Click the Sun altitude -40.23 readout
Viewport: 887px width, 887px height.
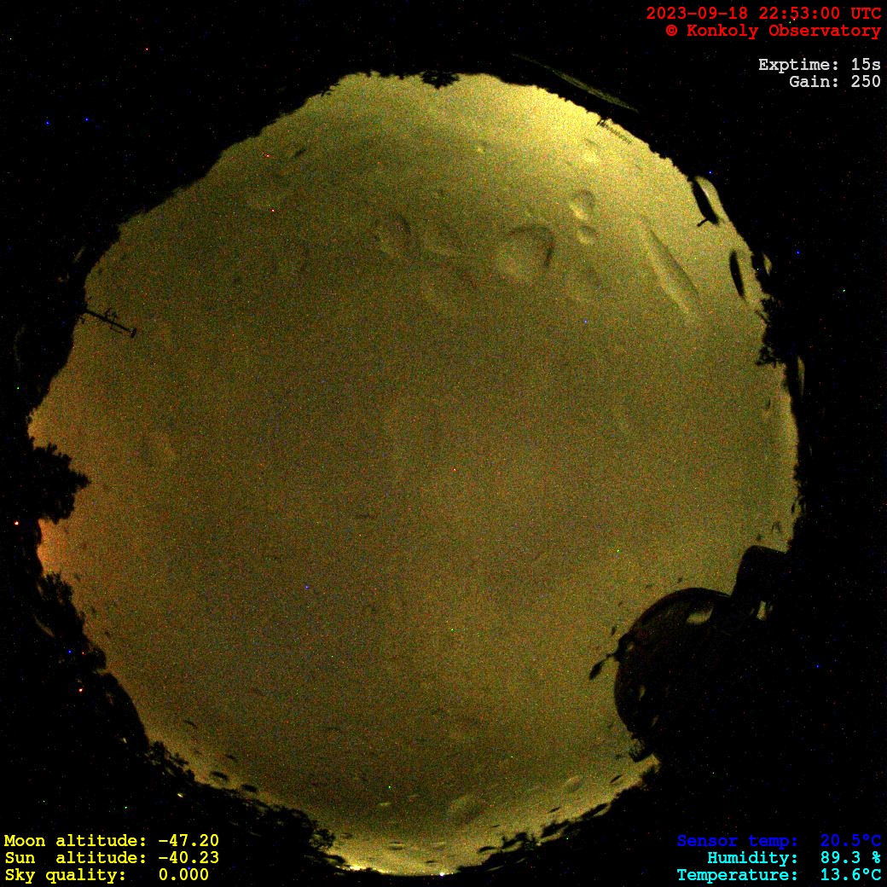click(111, 858)
